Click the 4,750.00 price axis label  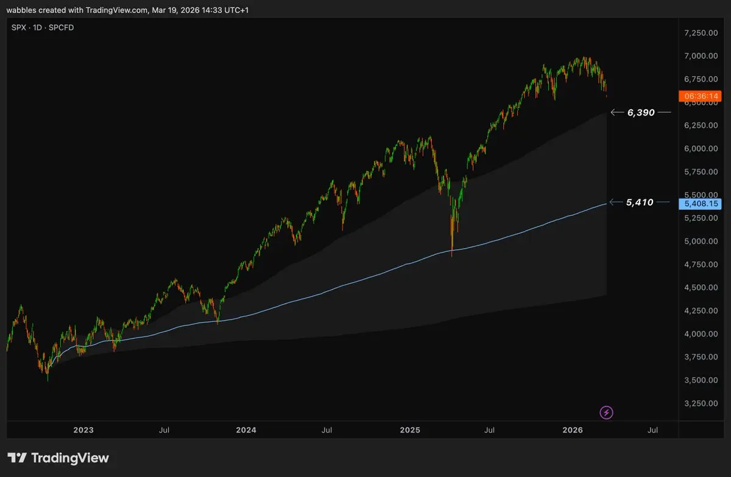700,264
